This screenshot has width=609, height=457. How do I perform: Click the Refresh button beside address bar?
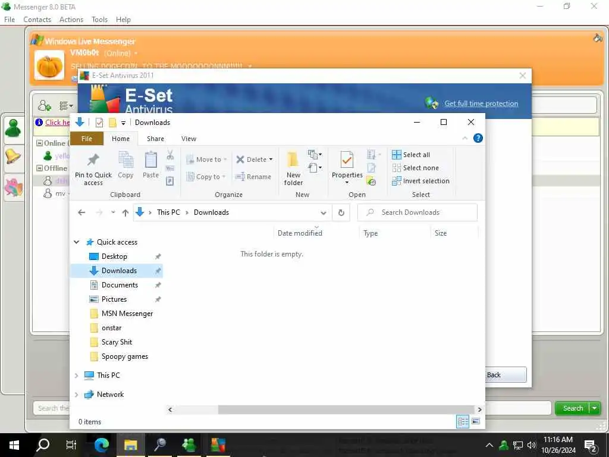point(341,212)
